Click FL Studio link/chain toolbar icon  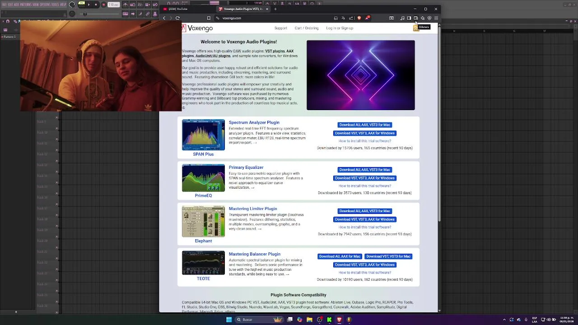[x=147, y=14]
